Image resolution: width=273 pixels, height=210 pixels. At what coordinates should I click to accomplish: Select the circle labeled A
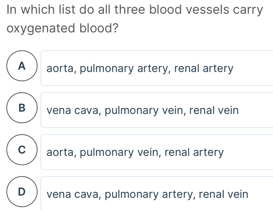21,66
